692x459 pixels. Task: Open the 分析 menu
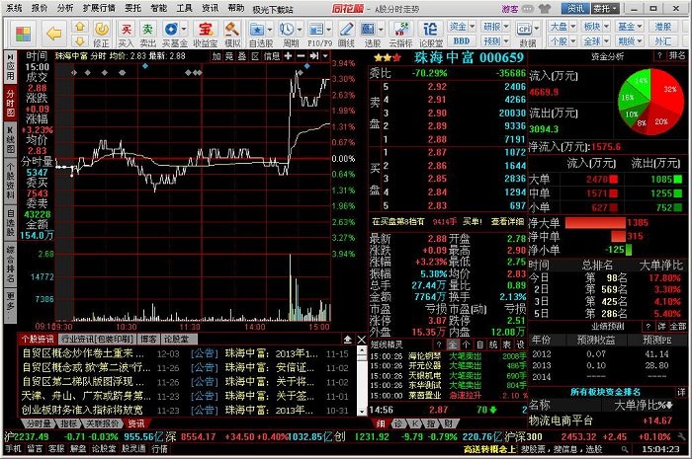[65, 8]
